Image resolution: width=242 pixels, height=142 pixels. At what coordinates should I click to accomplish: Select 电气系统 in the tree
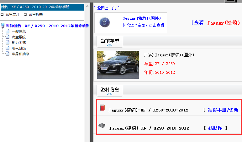tap(19, 48)
